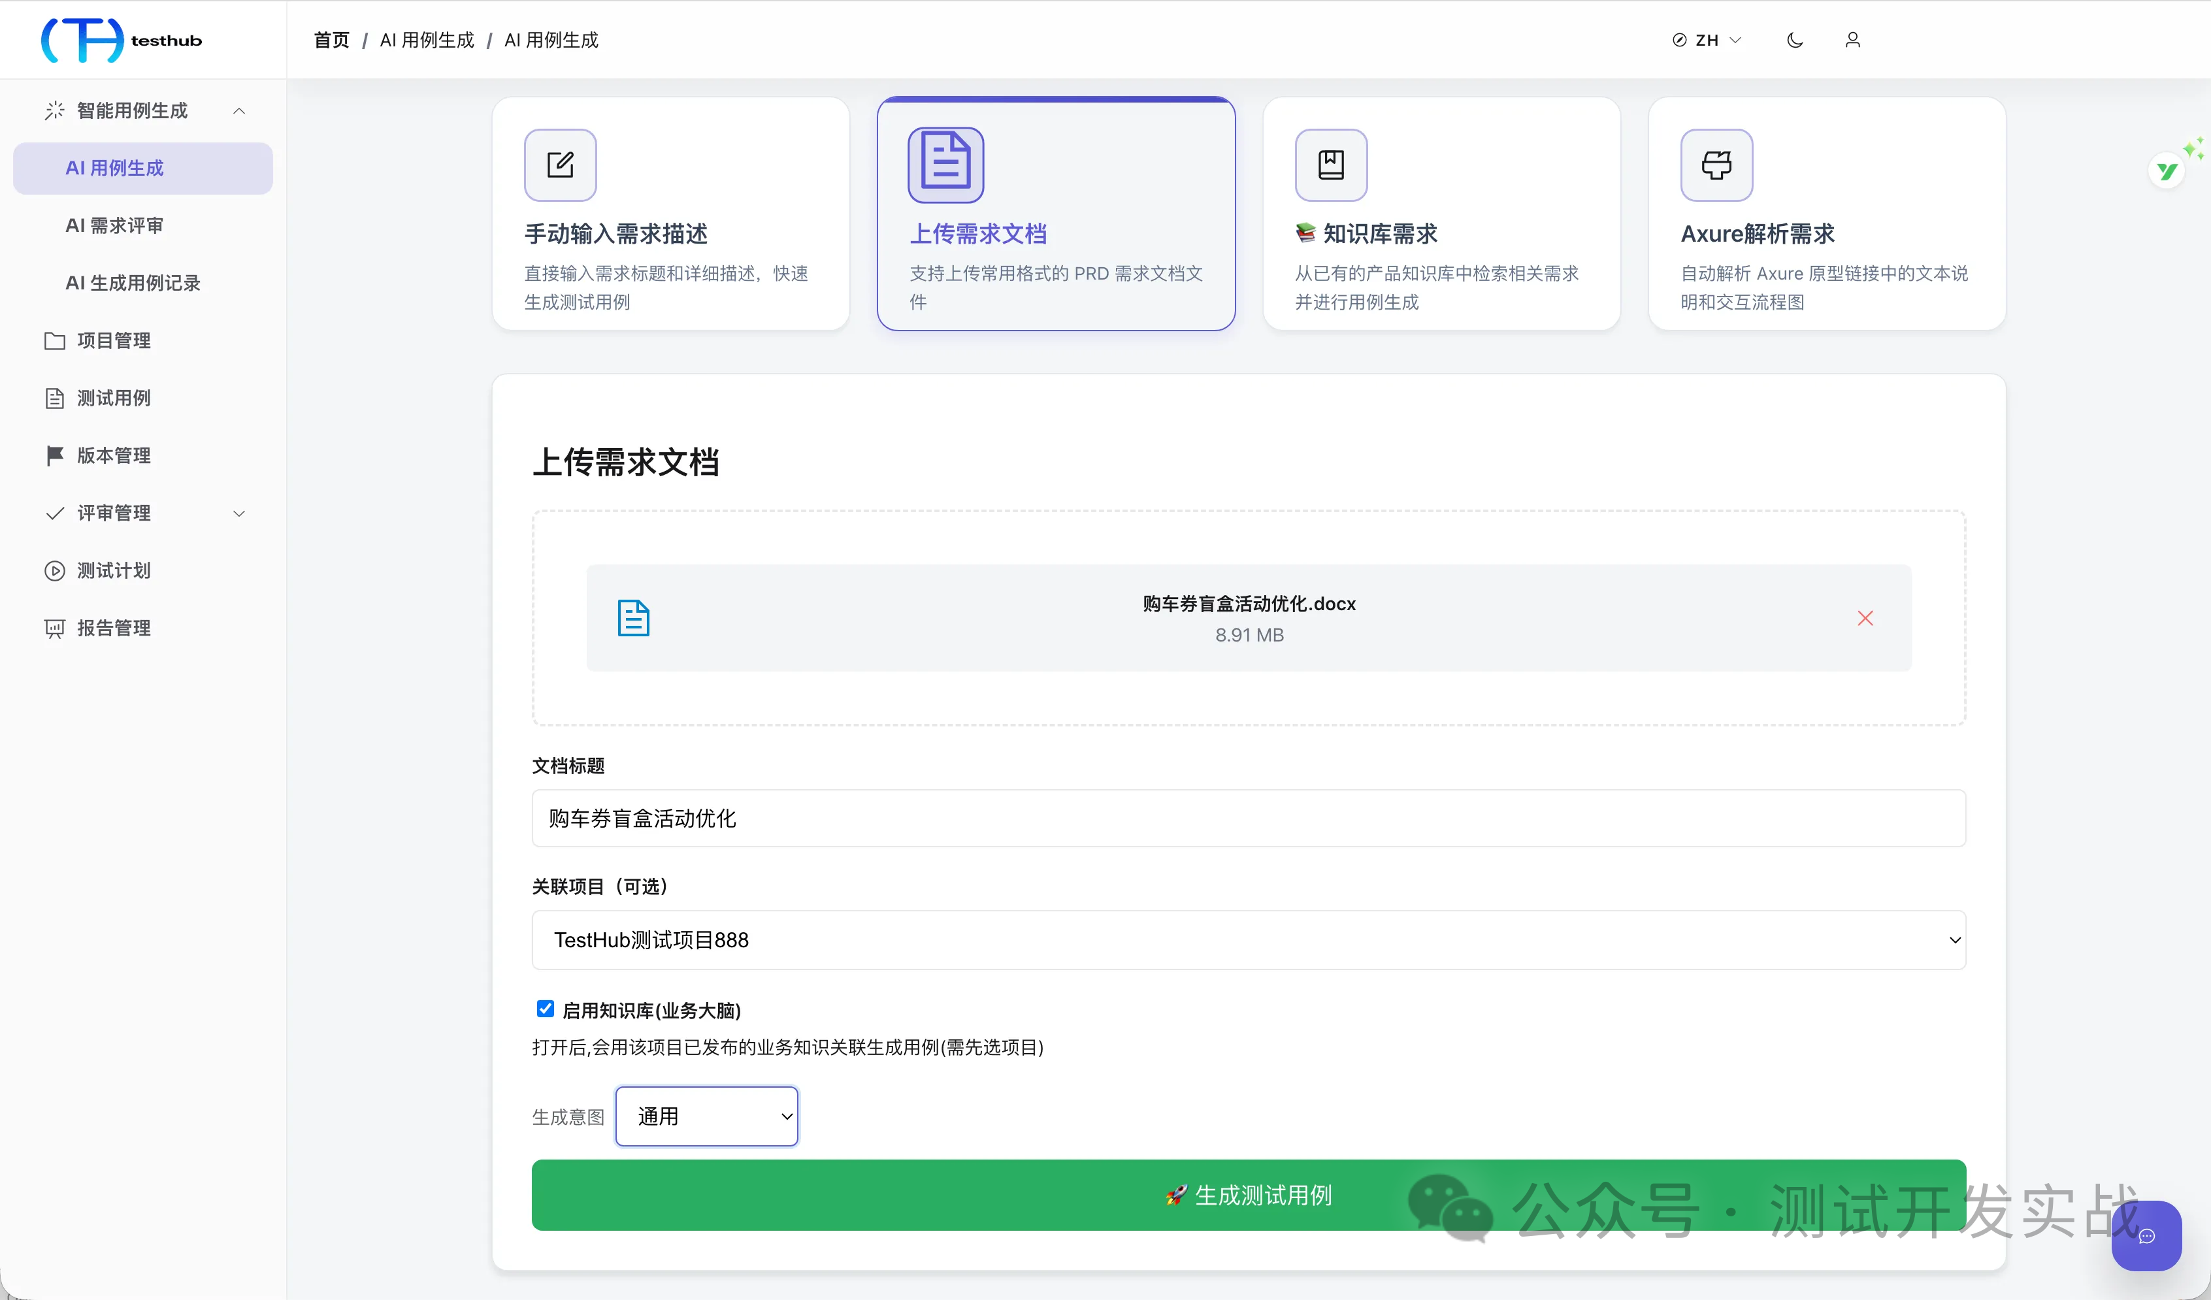Click the green Y assistant icon

coord(2167,171)
